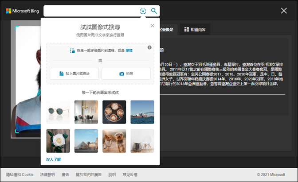Select the sunglasses sample image
This screenshot has width=298, height=182.
pos(58,112)
